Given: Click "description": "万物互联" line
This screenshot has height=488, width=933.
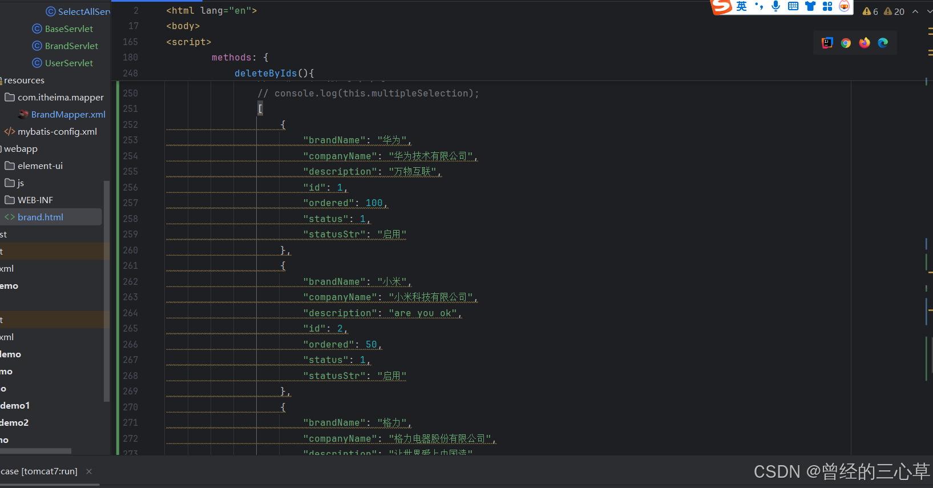Looking at the screenshot, I should [373, 171].
